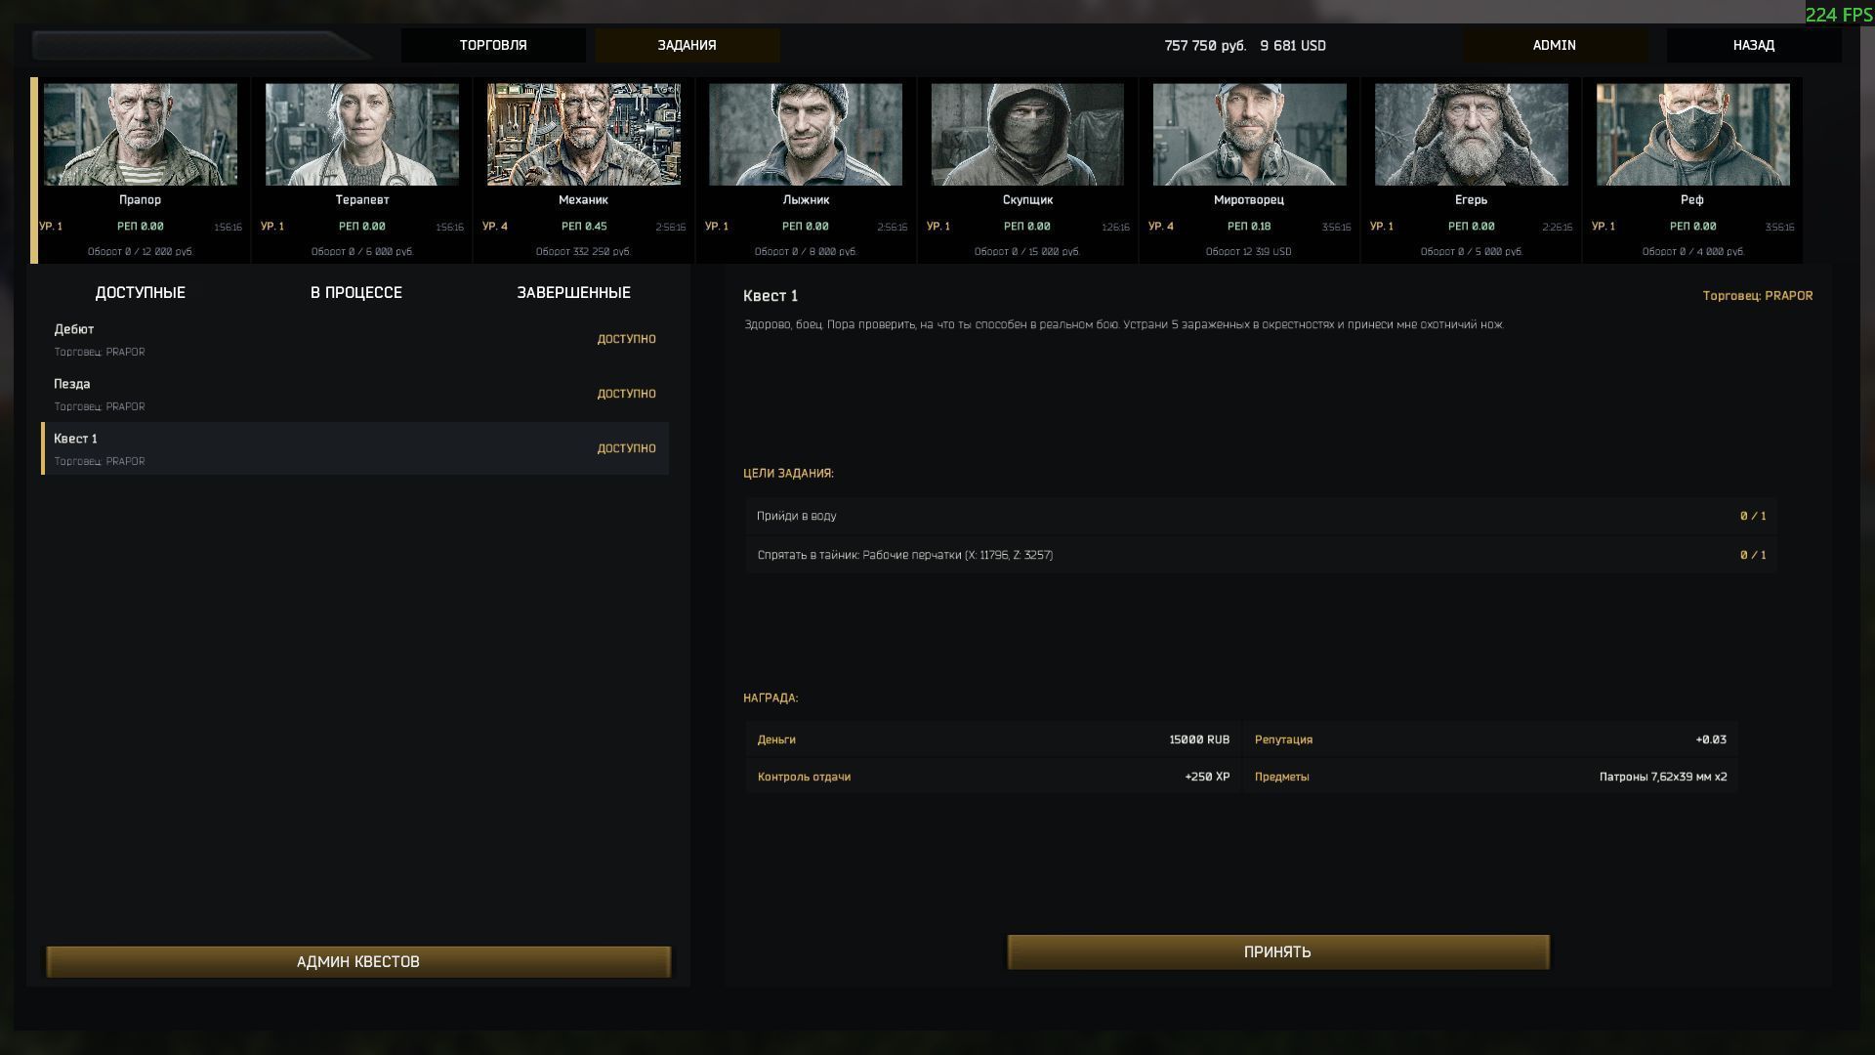The width and height of the screenshot is (1875, 1055).
Task: Click objective Прийди в воду
Action: (1261, 516)
